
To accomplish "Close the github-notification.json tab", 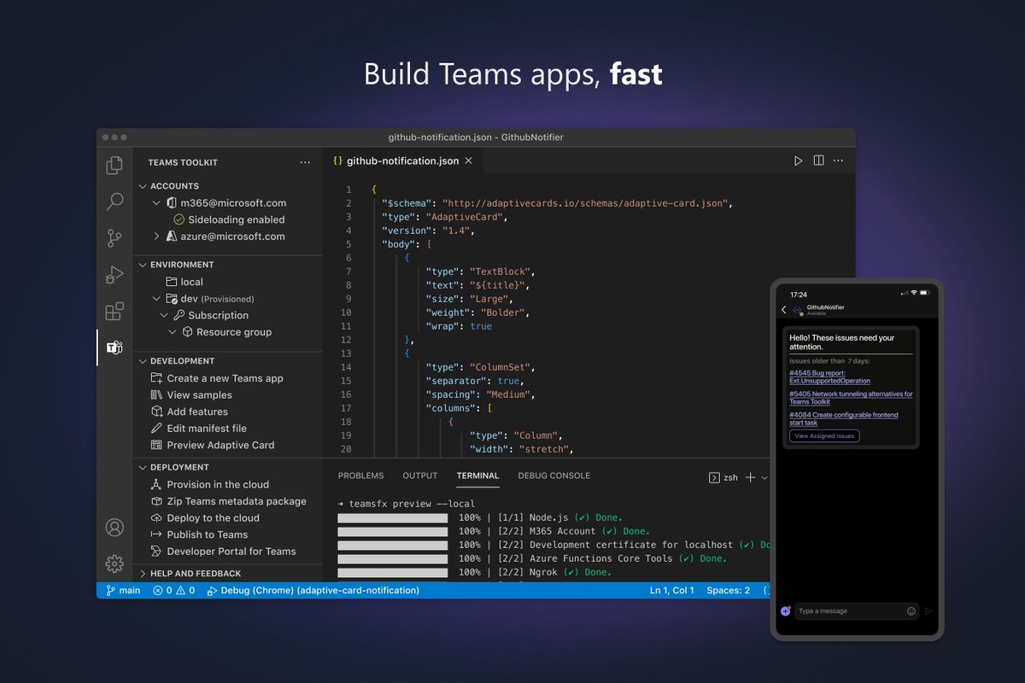I will (469, 161).
